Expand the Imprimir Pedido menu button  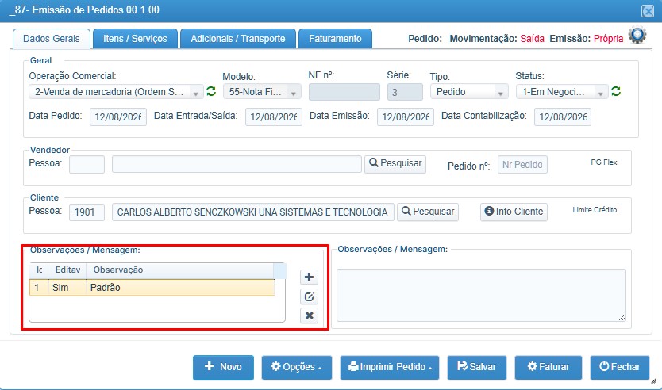pyautogui.click(x=390, y=367)
